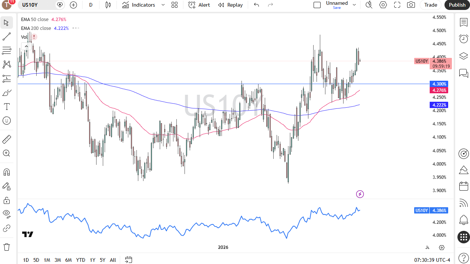The width and height of the screenshot is (470, 264).
Task: Open the watchlist panel
Action: [463, 22]
